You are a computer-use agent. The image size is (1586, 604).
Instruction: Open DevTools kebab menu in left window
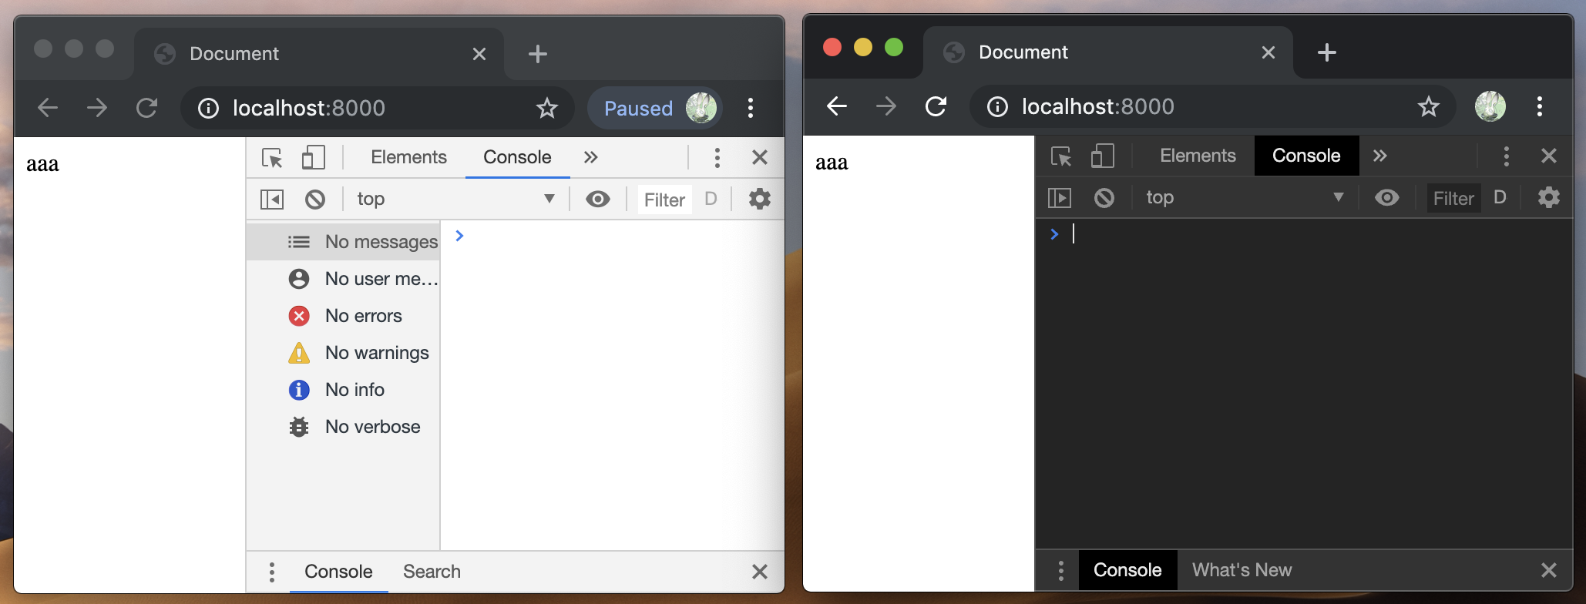(x=717, y=157)
